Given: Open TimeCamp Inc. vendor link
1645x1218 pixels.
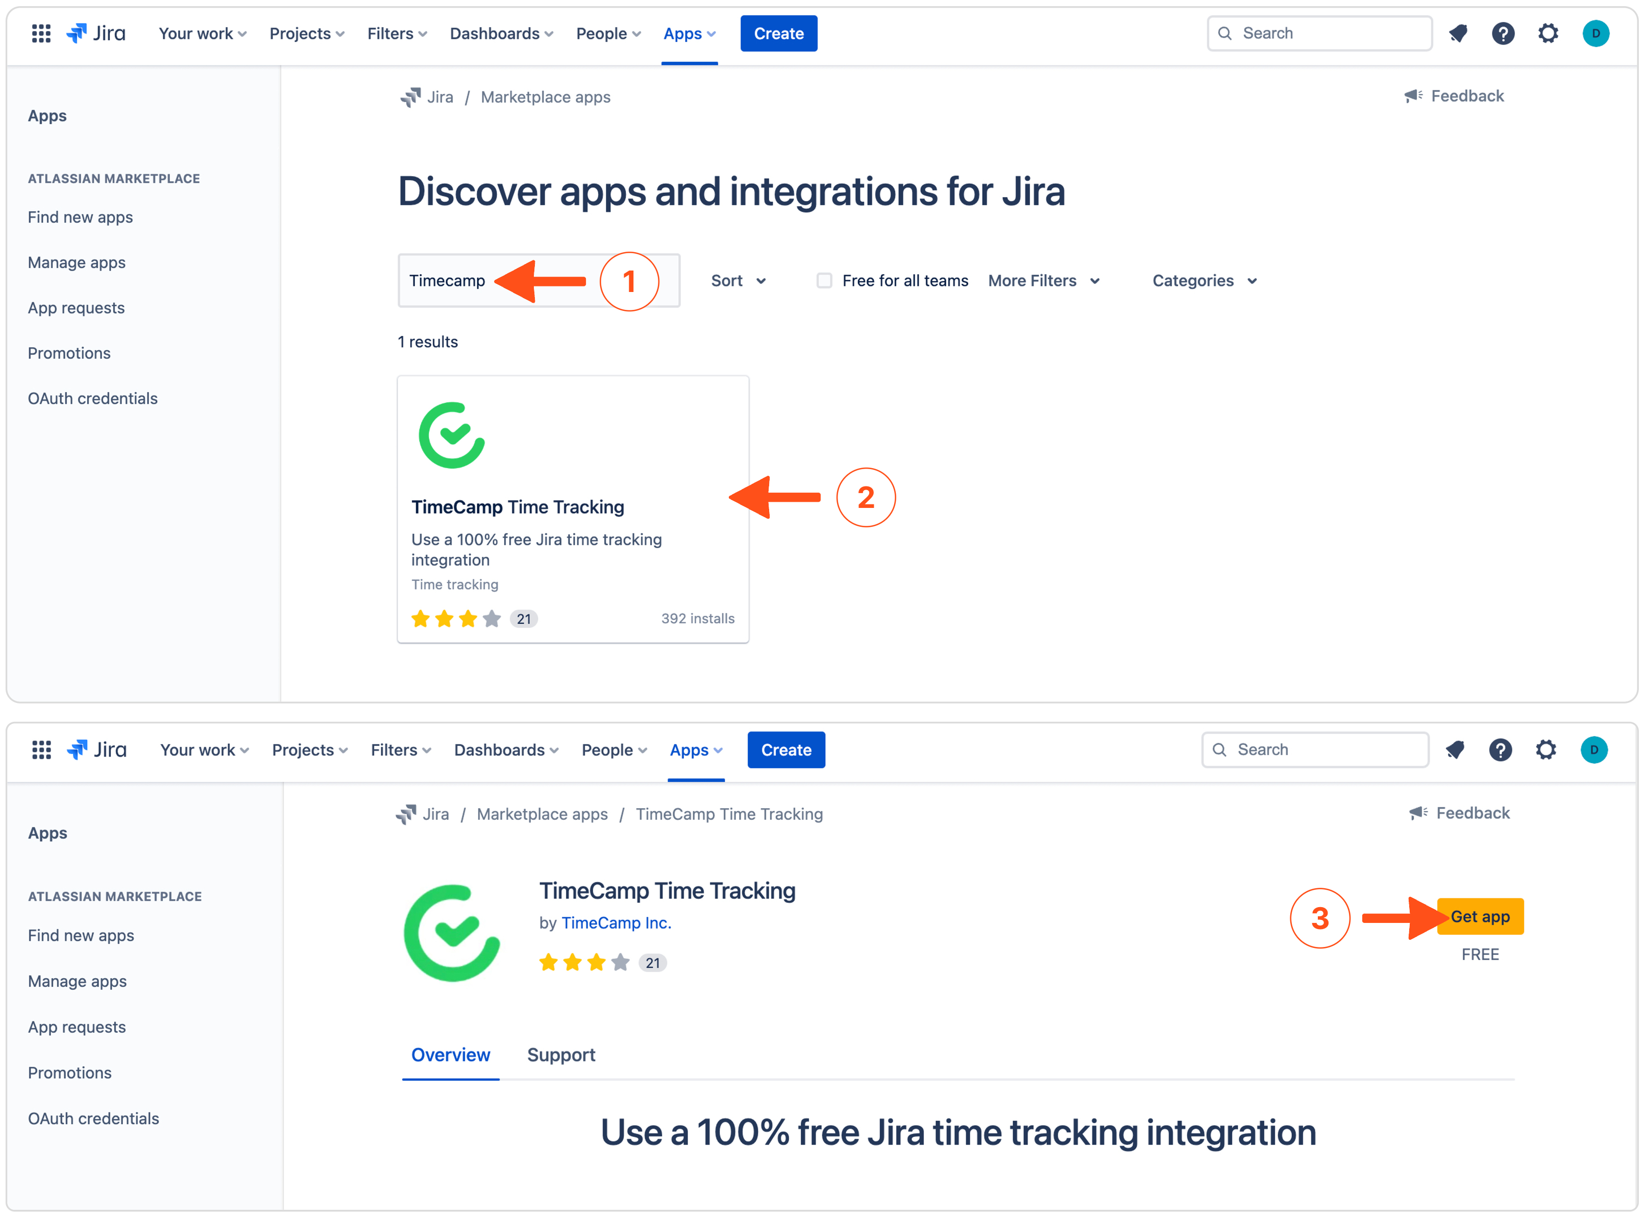Looking at the screenshot, I should click(616, 922).
